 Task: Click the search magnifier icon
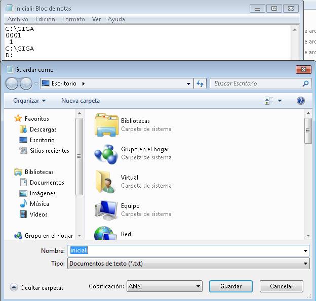tap(305, 83)
